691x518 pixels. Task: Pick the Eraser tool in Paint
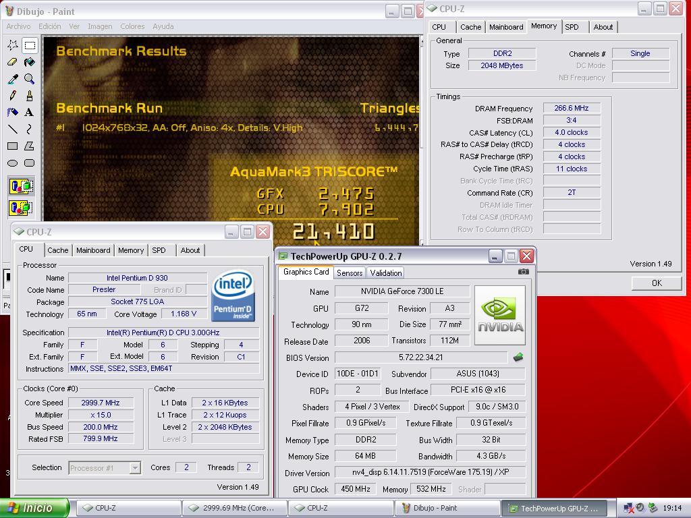coord(13,62)
